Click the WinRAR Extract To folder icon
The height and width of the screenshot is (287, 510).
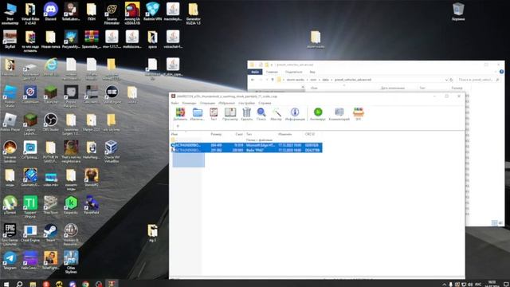(197, 114)
